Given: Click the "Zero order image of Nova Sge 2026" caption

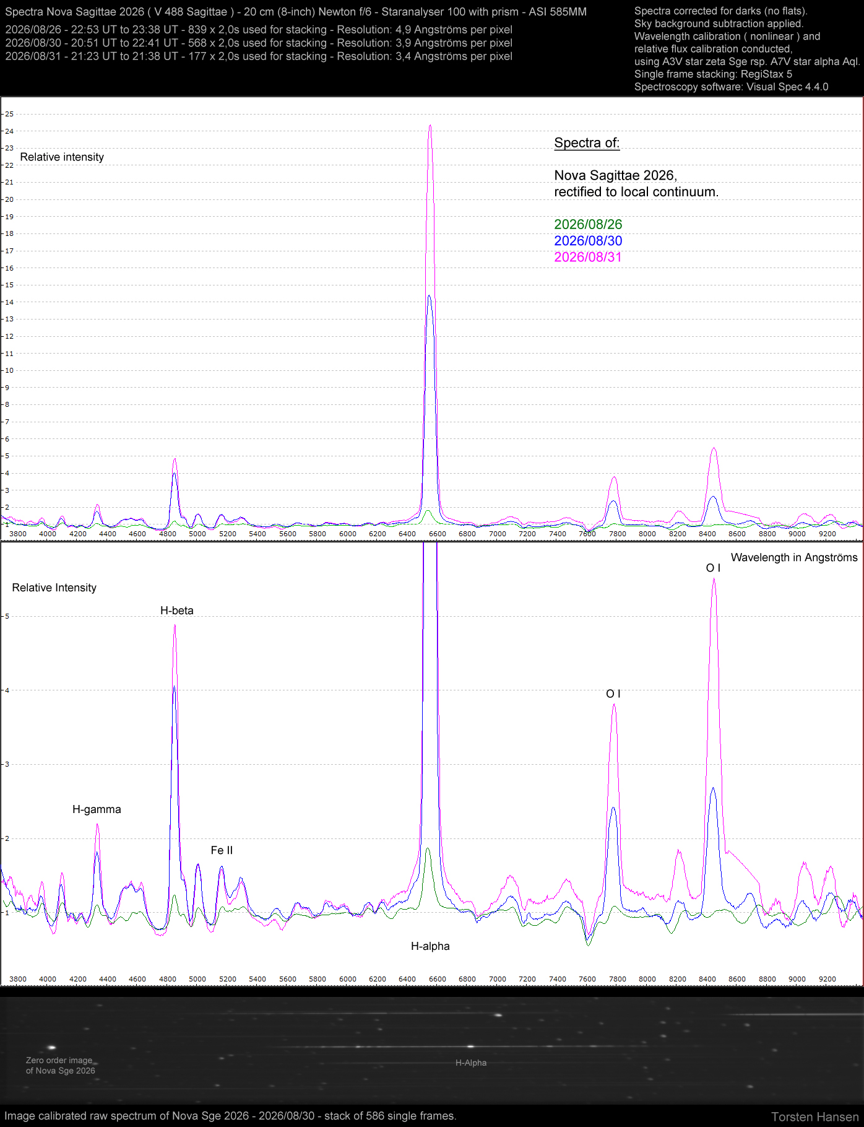Looking at the screenshot, I should [61, 1066].
